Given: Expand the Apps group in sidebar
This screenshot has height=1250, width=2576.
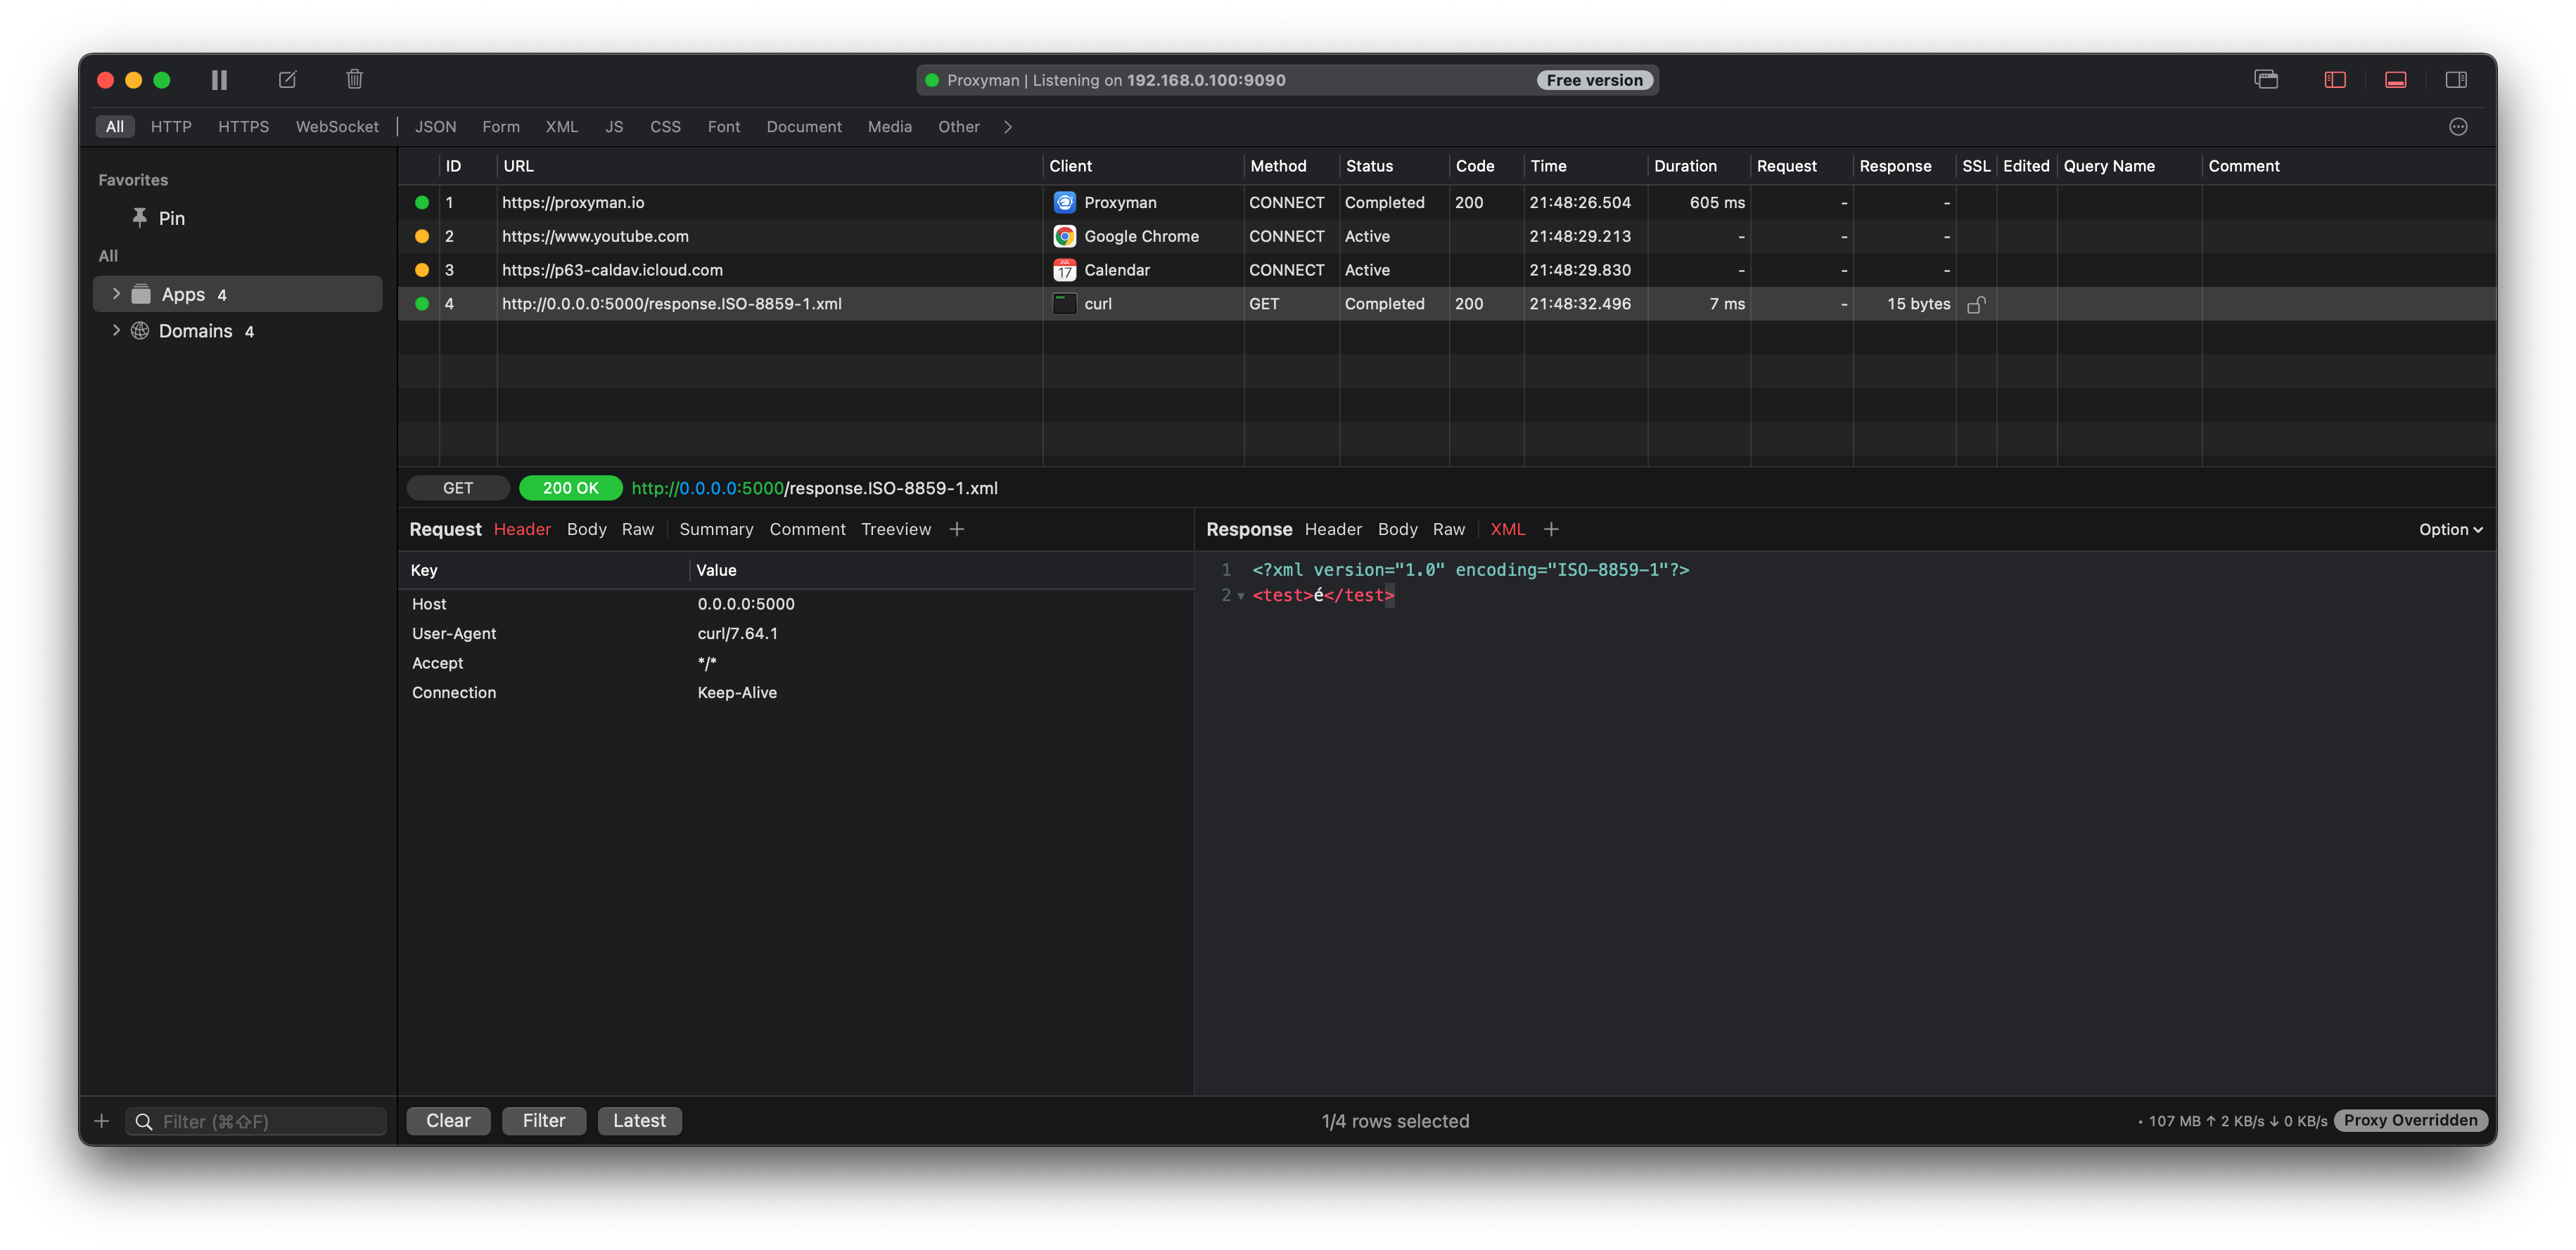Looking at the screenshot, I should pyautogui.click(x=117, y=294).
